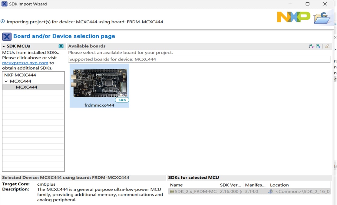Collapse the SDK MCUs section
337x205 pixels.
[x=4, y=46]
